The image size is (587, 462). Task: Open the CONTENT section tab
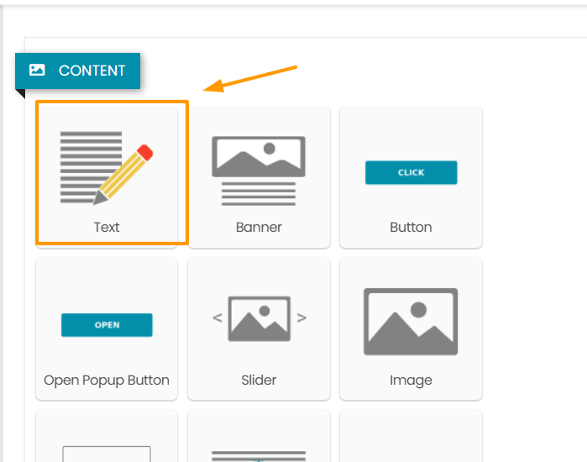tap(77, 71)
